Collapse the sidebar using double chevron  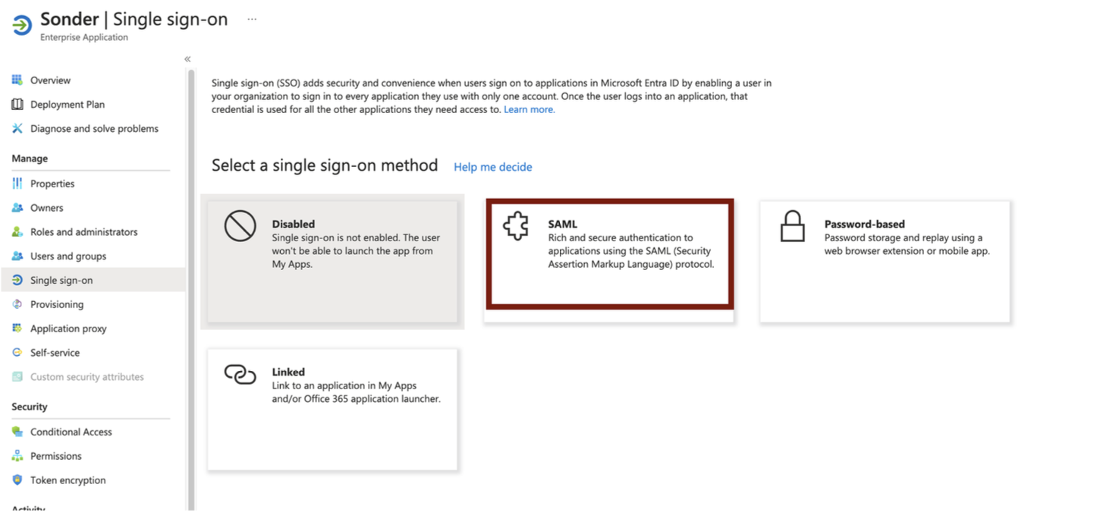click(187, 59)
